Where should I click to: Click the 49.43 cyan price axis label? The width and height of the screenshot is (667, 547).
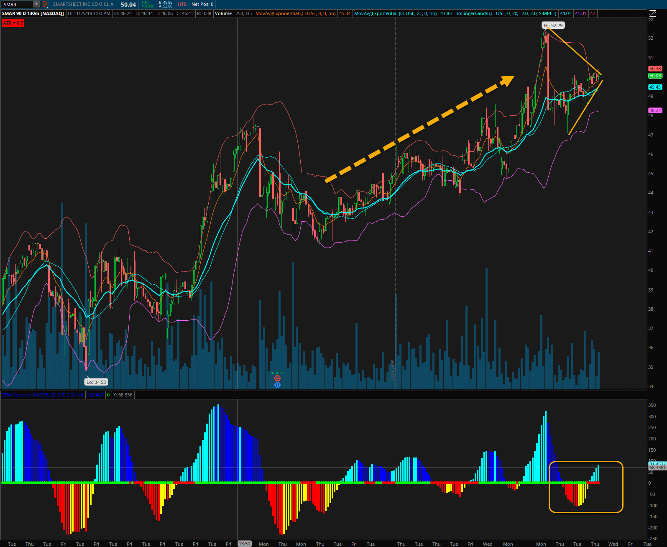[x=655, y=87]
